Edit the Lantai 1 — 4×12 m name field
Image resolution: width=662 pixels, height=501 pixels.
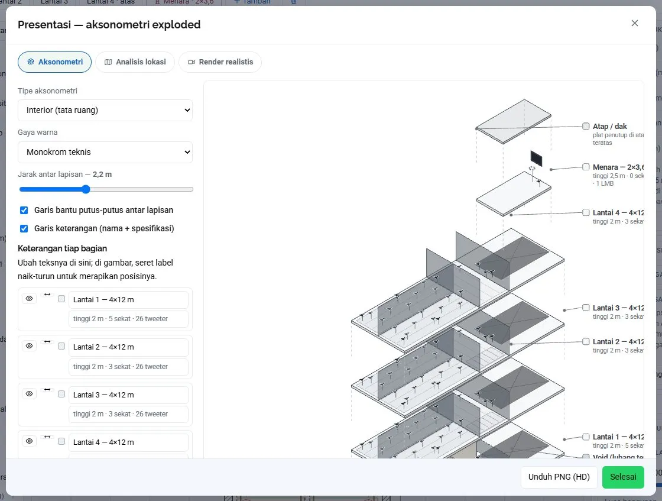[128, 300]
